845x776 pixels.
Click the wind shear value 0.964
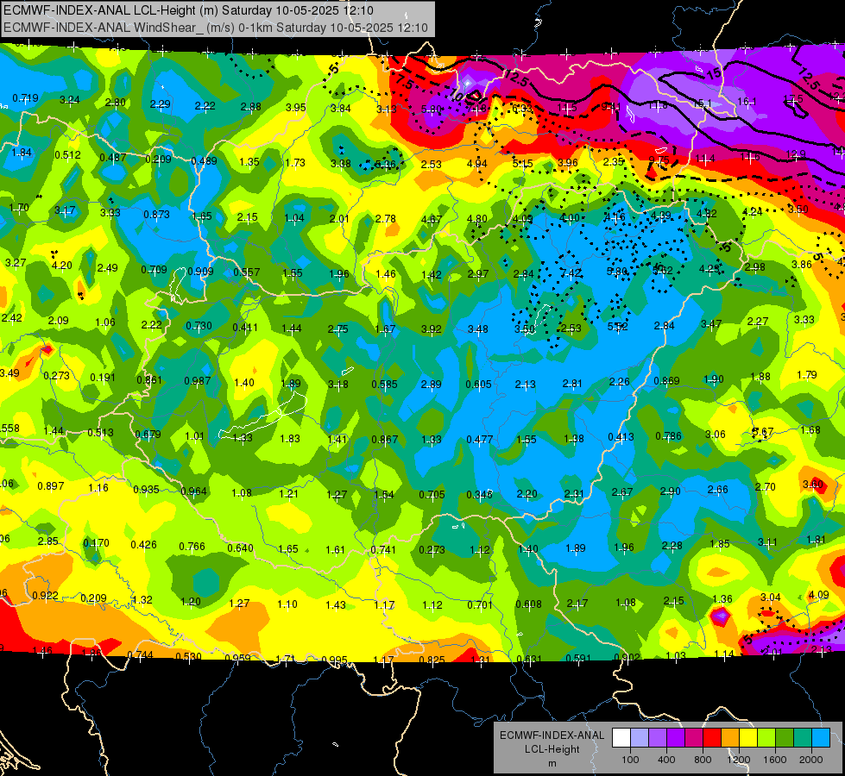pyautogui.click(x=194, y=491)
